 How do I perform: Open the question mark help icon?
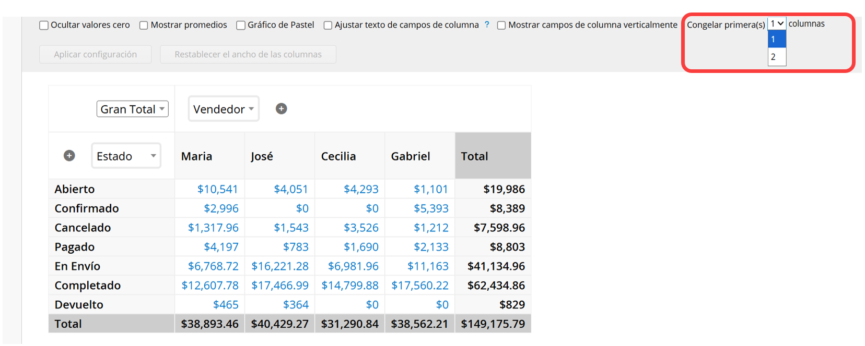487,24
